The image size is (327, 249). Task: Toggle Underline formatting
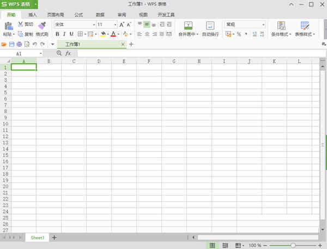click(x=71, y=34)
